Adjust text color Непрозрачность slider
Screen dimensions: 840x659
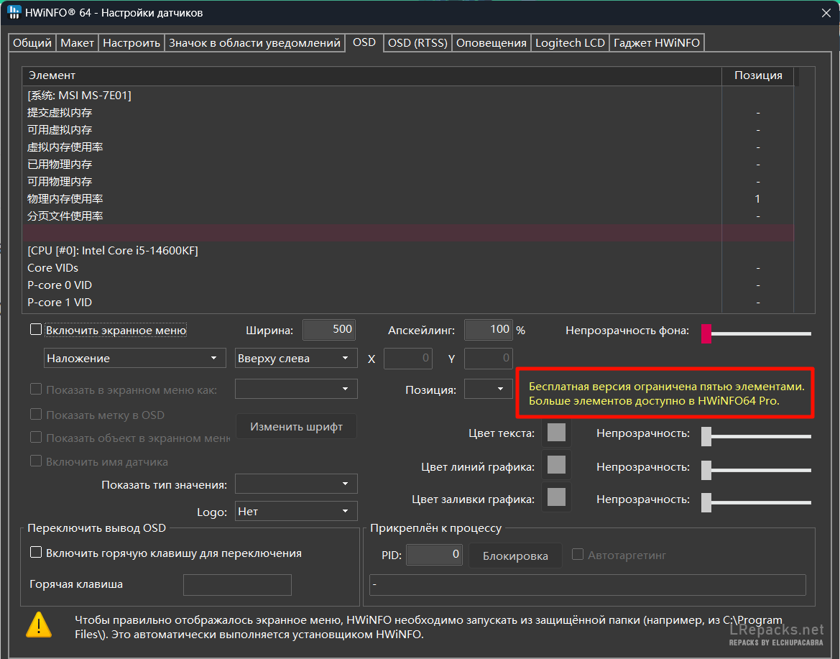(x=757, y=436)
